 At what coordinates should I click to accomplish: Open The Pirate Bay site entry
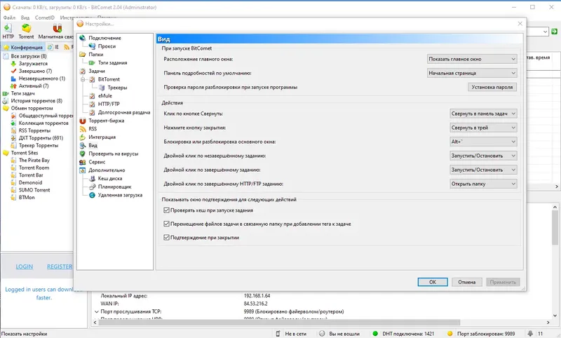(34, 161)
